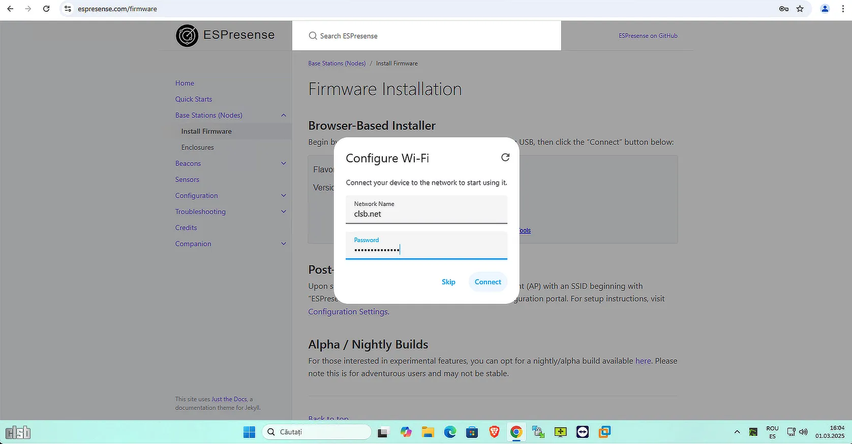Image resolution: width=852 pixels, height=444 pixels.
Task: Launch Copilot from the taskbar
Action: point(406,432)
